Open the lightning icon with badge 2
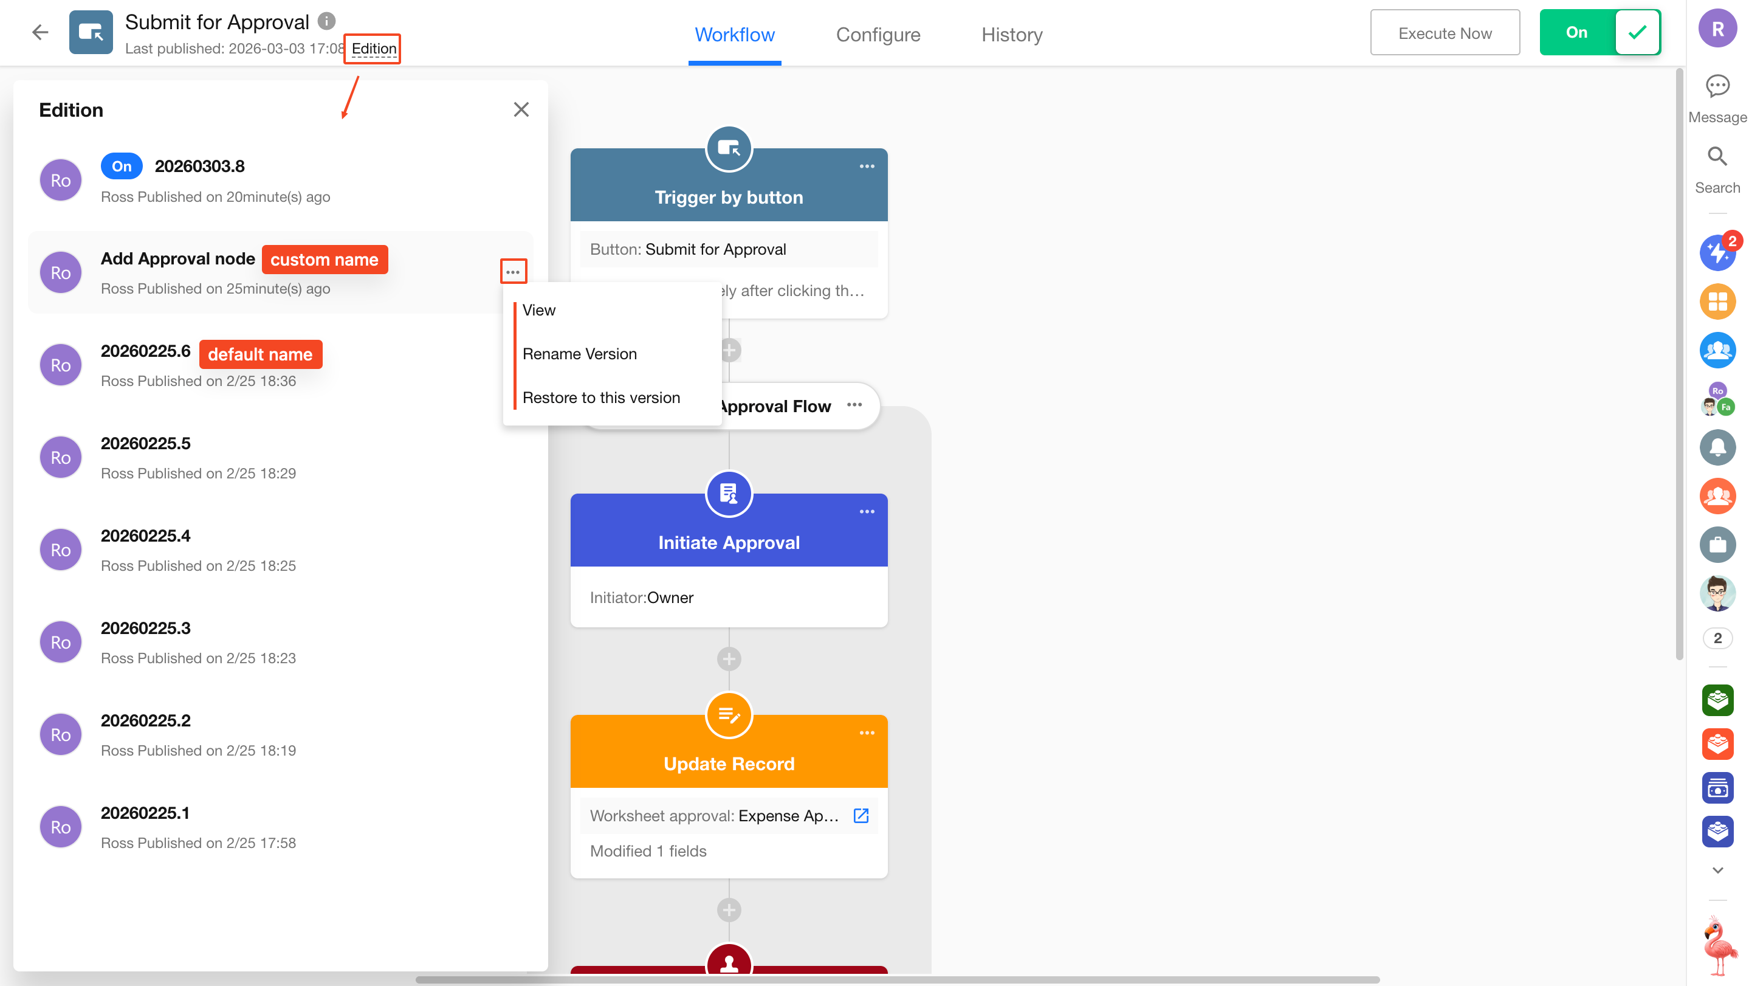The image size is (1749, 986). point(1717,253)
